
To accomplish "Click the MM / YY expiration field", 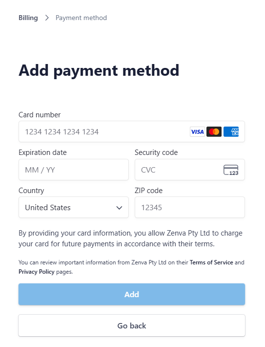I will [x=74, y=170].
